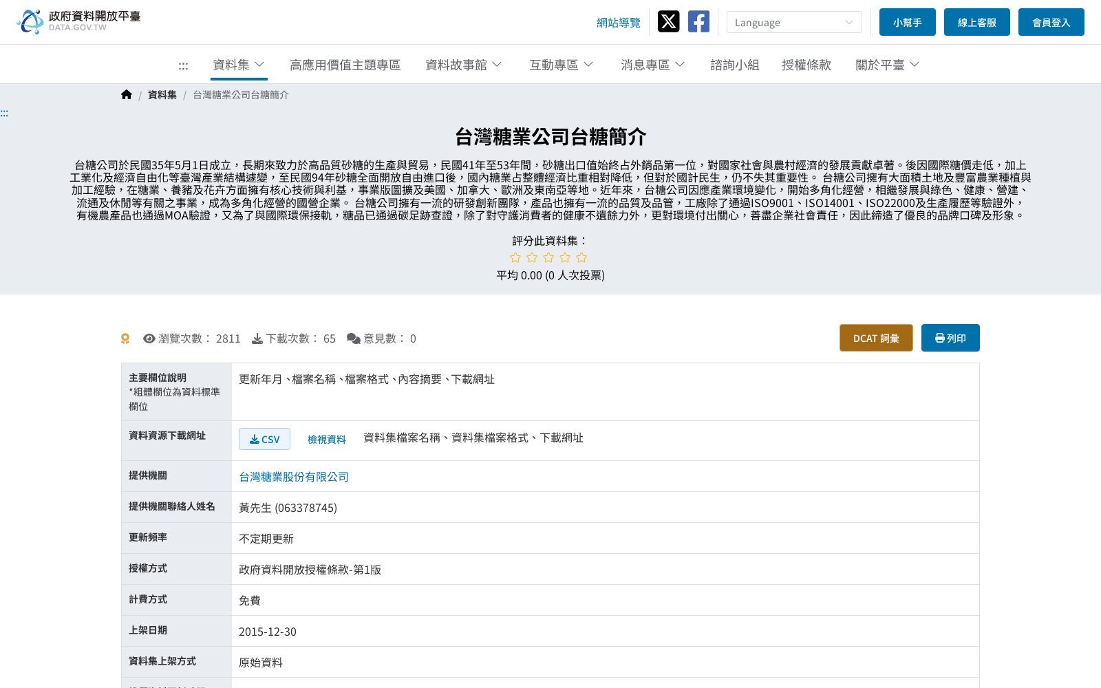Screen dimensions: 1101x688
Task: Click the contact text 黃先生 (063378745)
Action: [x=288, y=508]
